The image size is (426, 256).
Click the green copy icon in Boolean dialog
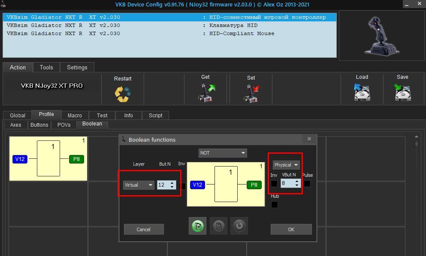click(197, 226)
